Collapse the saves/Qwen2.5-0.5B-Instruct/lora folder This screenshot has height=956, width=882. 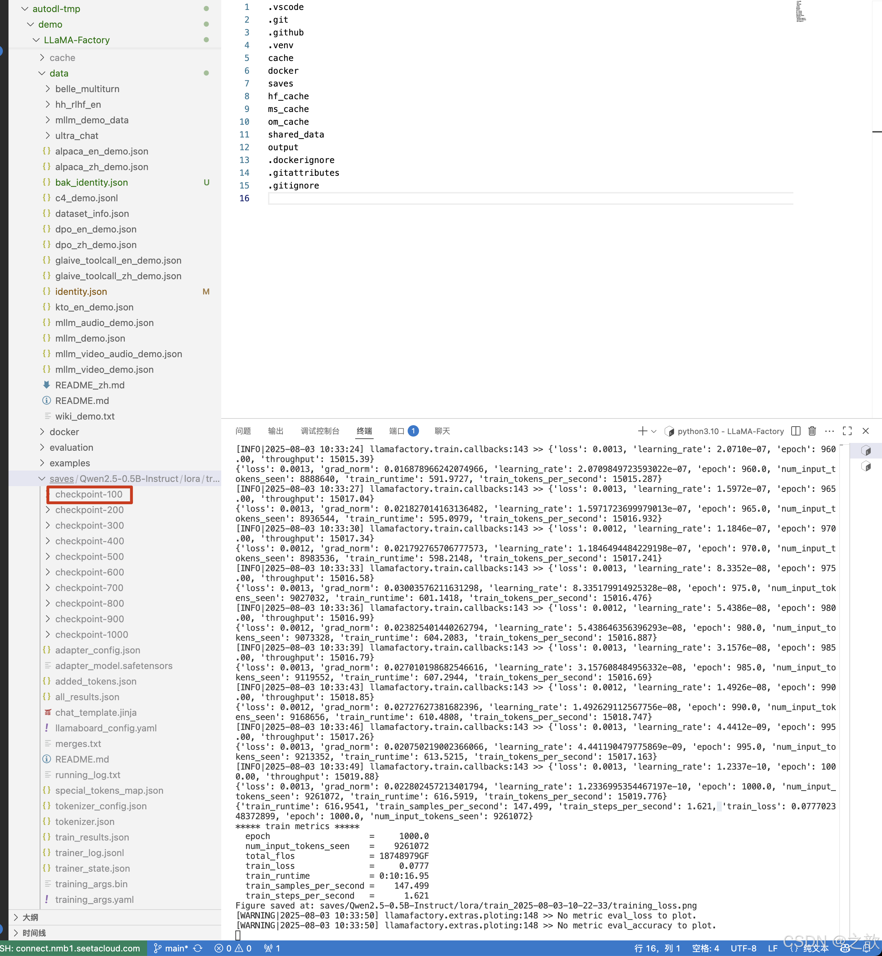tap(42, 478)
